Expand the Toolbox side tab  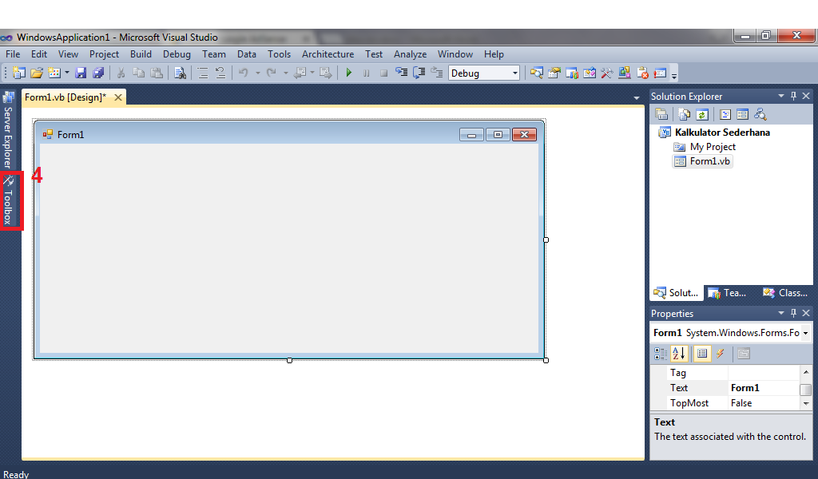8,200
